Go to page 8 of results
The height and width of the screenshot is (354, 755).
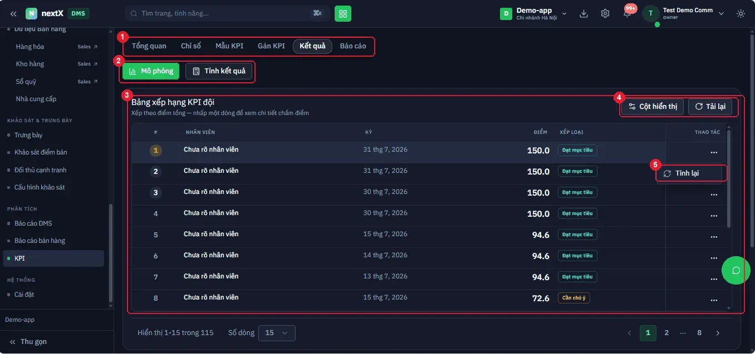(x=699, y=333)
